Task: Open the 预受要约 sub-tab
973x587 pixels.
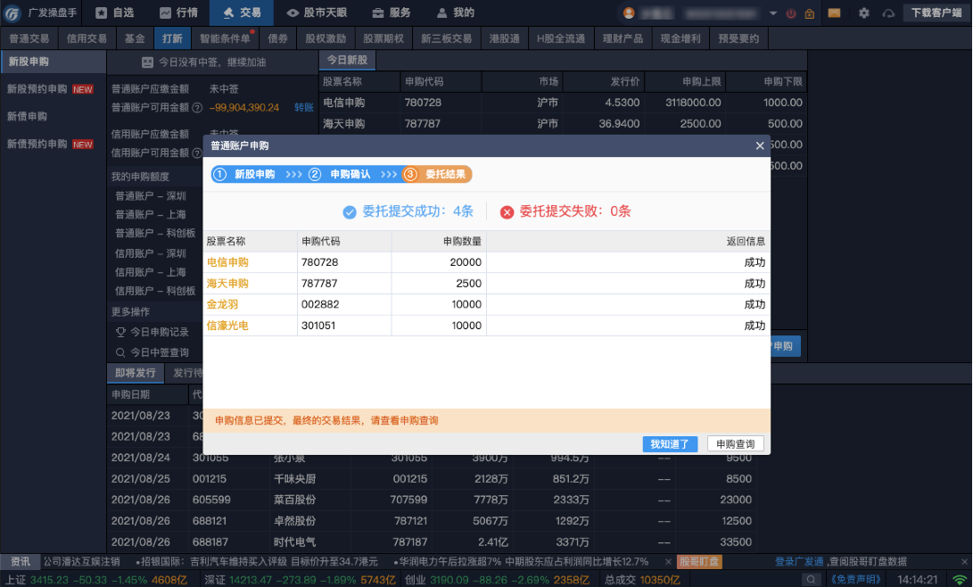Action: [738, 38]
